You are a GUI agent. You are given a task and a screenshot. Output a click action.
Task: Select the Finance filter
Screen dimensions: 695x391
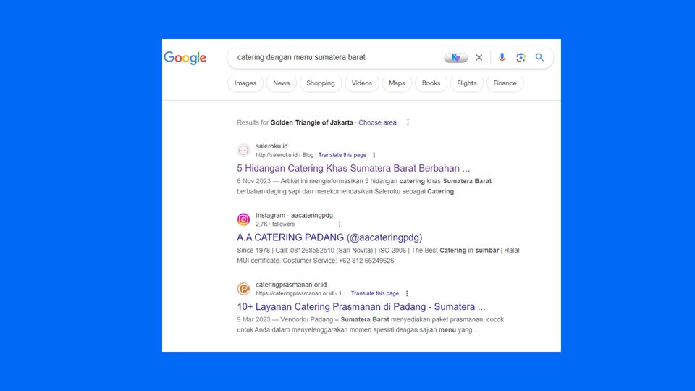(505, 83)
